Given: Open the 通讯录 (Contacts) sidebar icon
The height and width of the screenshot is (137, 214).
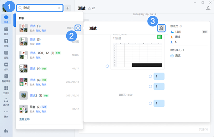Looking at the screenshot, I should [x=6, y=102].
